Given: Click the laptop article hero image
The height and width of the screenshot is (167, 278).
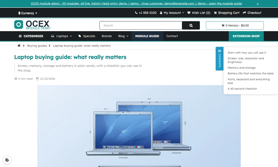Looking at the screenshot, I should 139,126.
